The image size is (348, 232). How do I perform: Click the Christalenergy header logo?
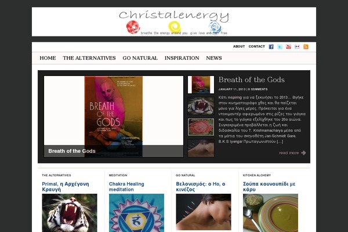coord(174,22)
